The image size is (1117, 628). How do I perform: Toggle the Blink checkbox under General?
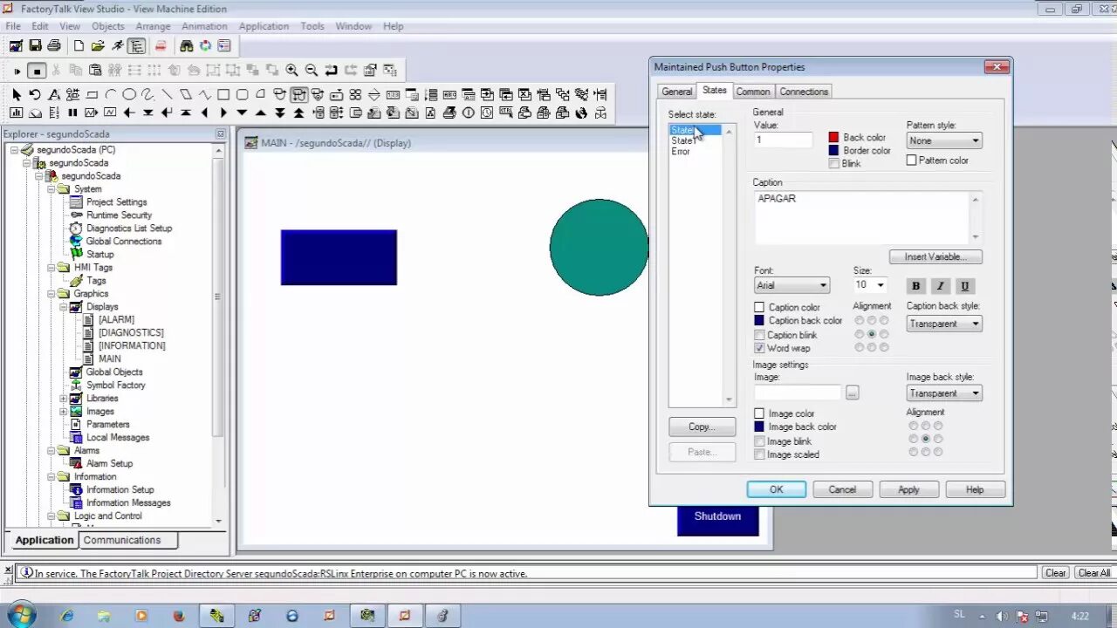834,164
